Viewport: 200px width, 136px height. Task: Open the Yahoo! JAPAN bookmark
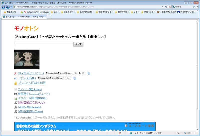point(32,12)
